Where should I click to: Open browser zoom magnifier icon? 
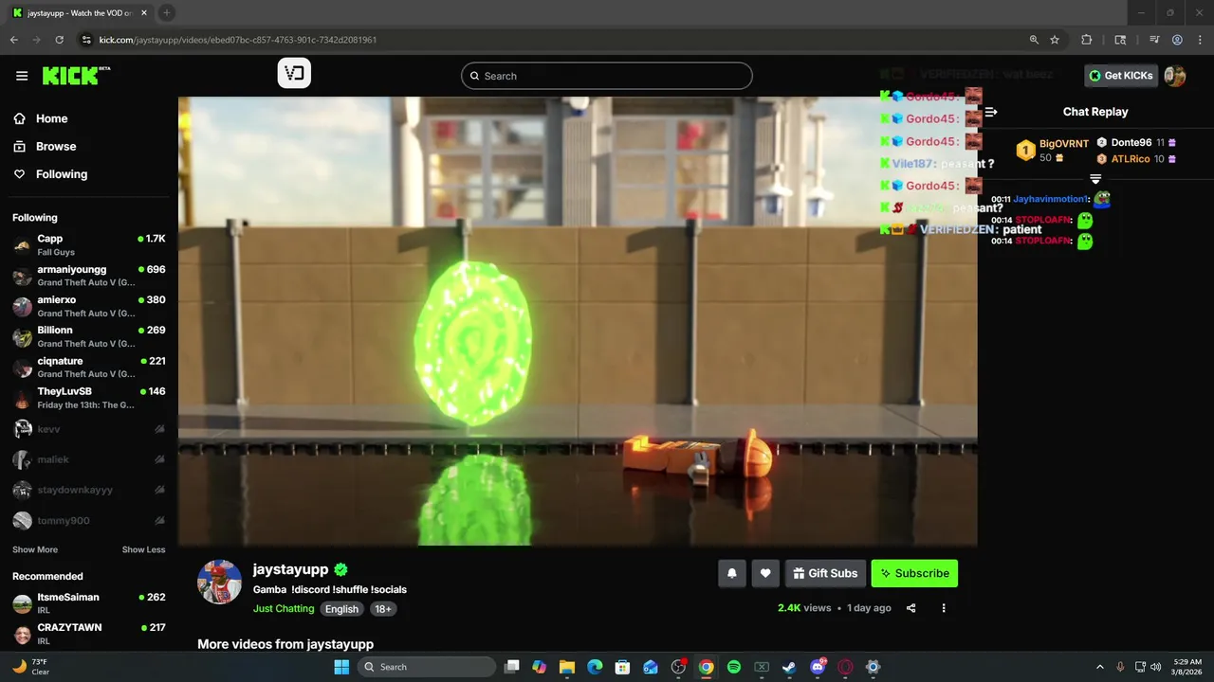(1034, 40)
